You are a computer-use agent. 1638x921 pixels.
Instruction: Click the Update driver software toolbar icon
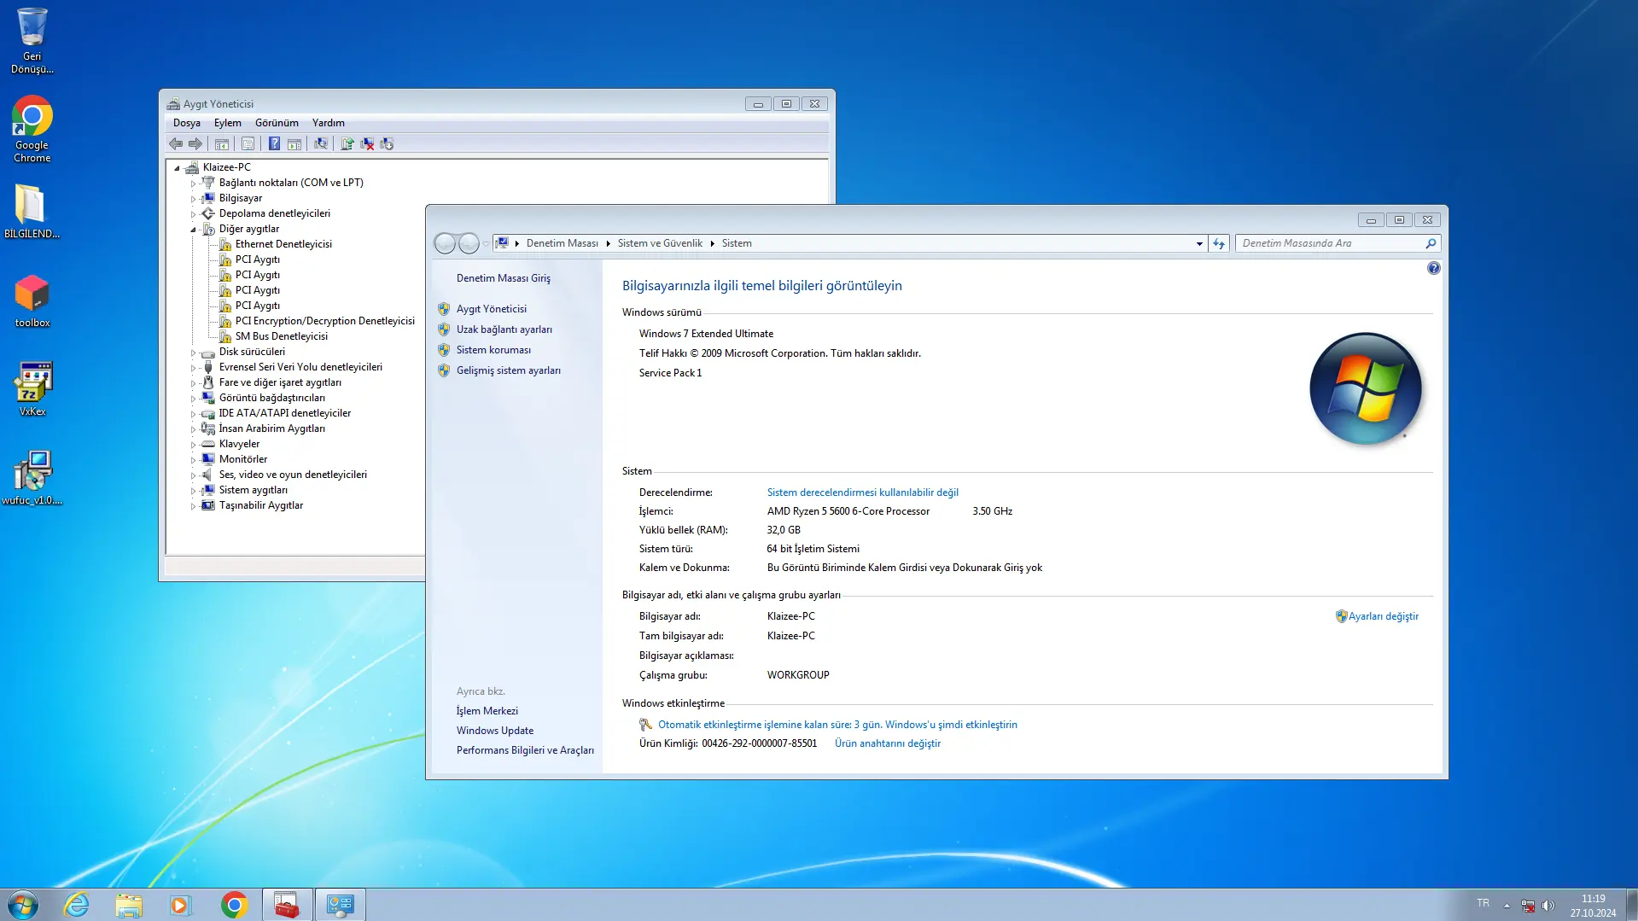point(347,143)
